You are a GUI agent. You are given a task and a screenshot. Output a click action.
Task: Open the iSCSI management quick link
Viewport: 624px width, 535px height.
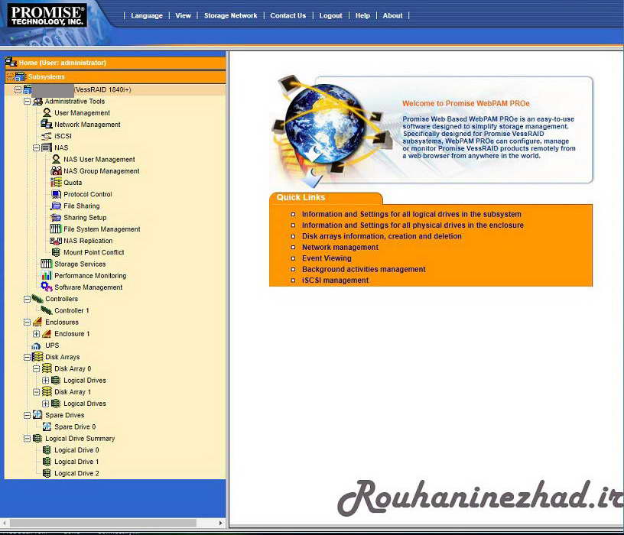[336, 280]
